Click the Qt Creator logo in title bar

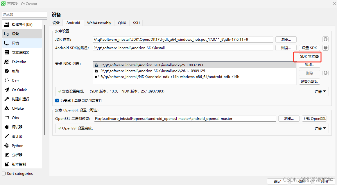click(3, 4)
